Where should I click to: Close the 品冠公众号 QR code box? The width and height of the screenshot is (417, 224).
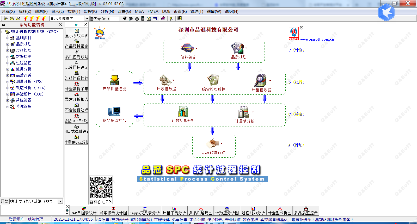point(110,202)
